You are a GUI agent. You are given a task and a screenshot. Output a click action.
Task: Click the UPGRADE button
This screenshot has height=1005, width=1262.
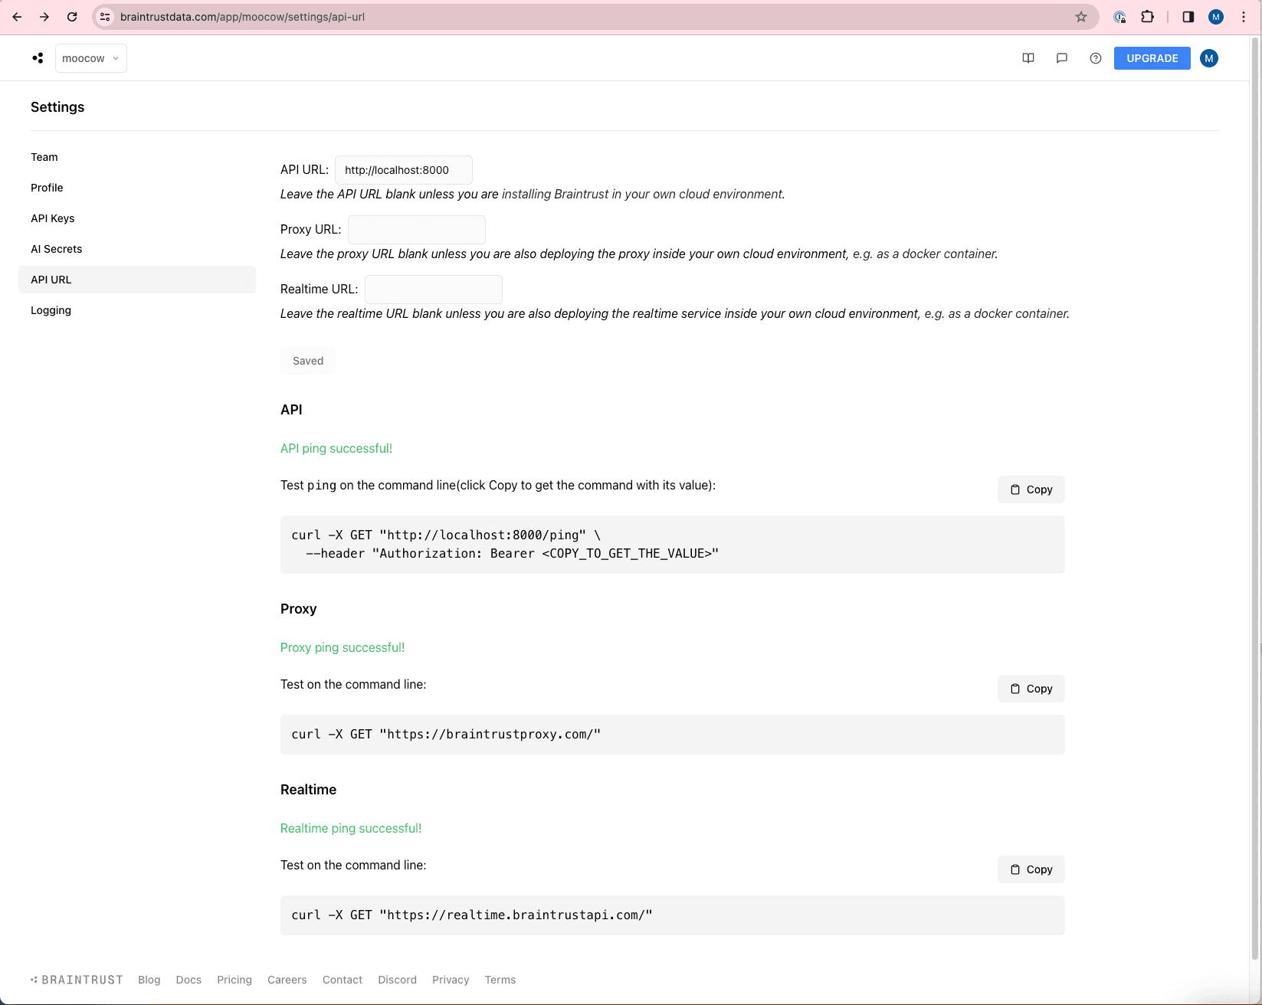(x=1152, y=57)
